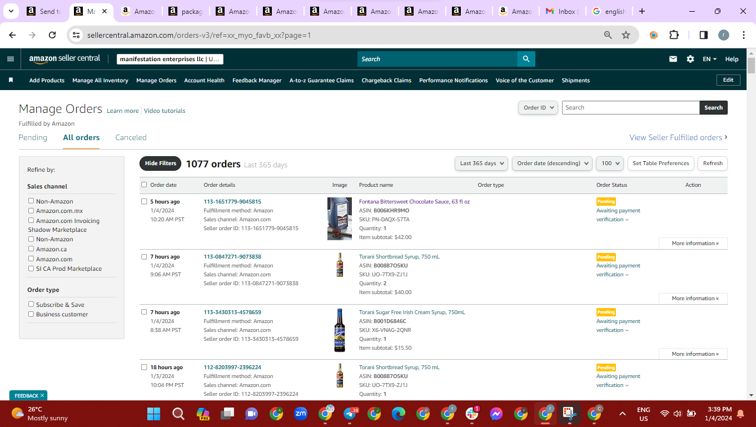Open the Chrome side panel icon
This screenshot has width=756, height=427.
tap(703, 35)
